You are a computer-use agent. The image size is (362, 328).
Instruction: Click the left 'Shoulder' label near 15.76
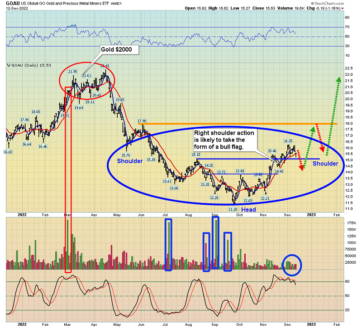tap(130, 161)
